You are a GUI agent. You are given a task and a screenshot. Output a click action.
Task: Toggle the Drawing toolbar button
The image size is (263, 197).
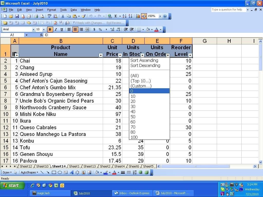point(144,16)
